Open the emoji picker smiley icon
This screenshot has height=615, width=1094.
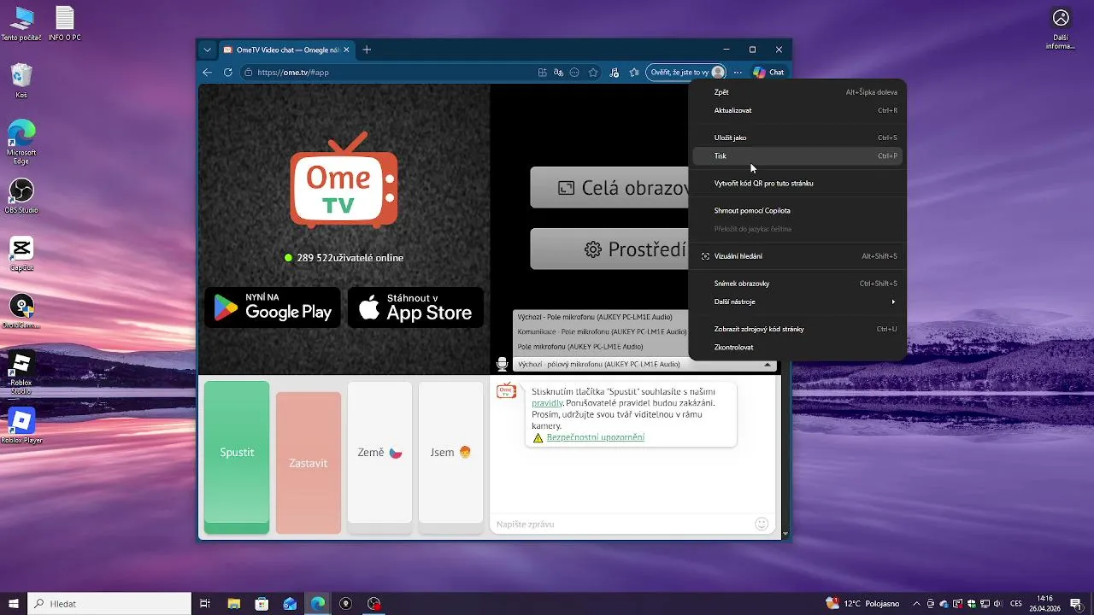pos(762,524)
